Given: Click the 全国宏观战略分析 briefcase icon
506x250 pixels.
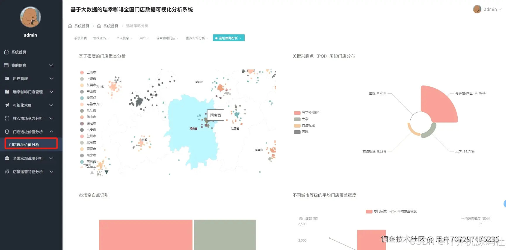Looking at the screenshot, I should pyautogui.click(x=7, y=158).
